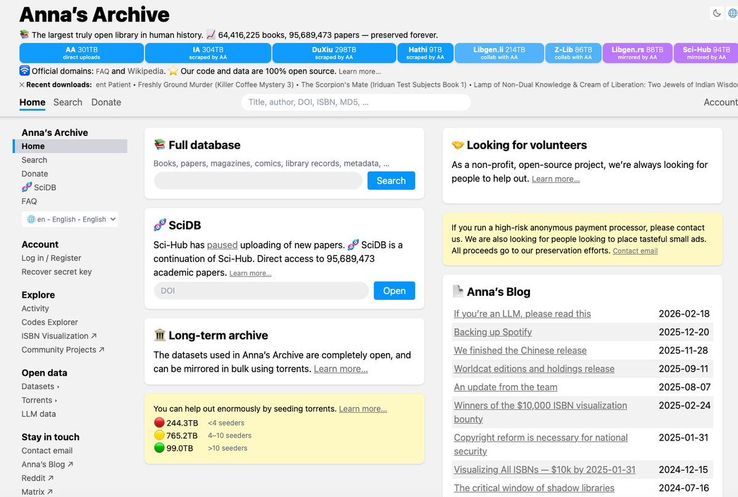Close the Recent downloads ticker
The width and height of the screenshot is (738, 497).
coord(22,85)
